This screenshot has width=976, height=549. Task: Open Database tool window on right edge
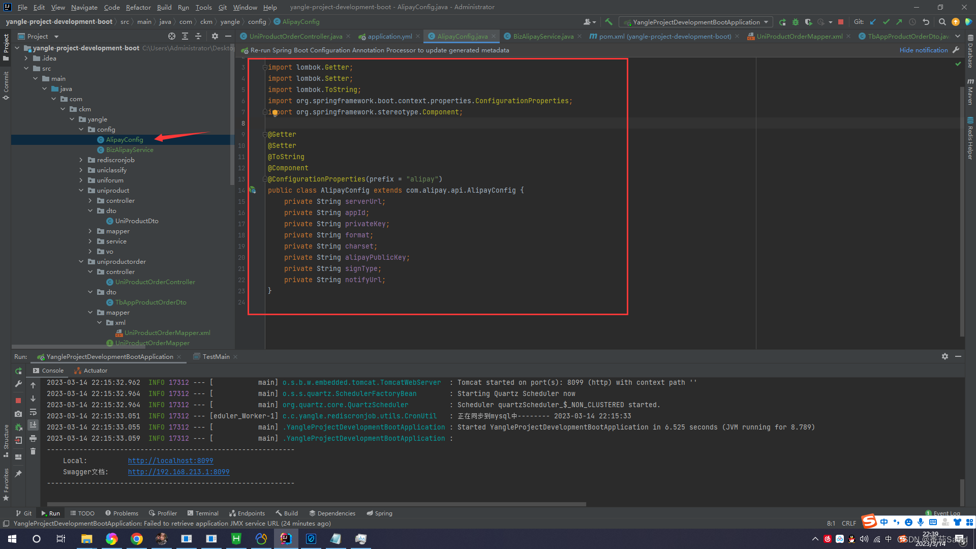(970, 51)
